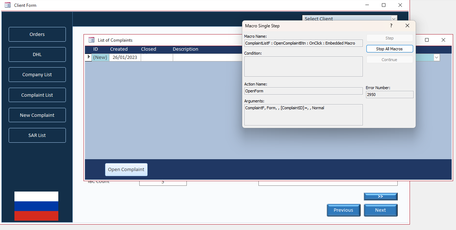Click the help question mark in macro dialog
Image resolution: width=456 pixels, height=230 pixels.
391,26
